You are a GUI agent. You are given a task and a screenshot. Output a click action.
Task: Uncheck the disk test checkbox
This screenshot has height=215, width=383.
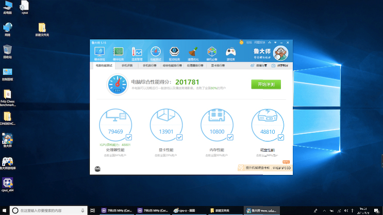pyautogui.click(x=281, y=137)
